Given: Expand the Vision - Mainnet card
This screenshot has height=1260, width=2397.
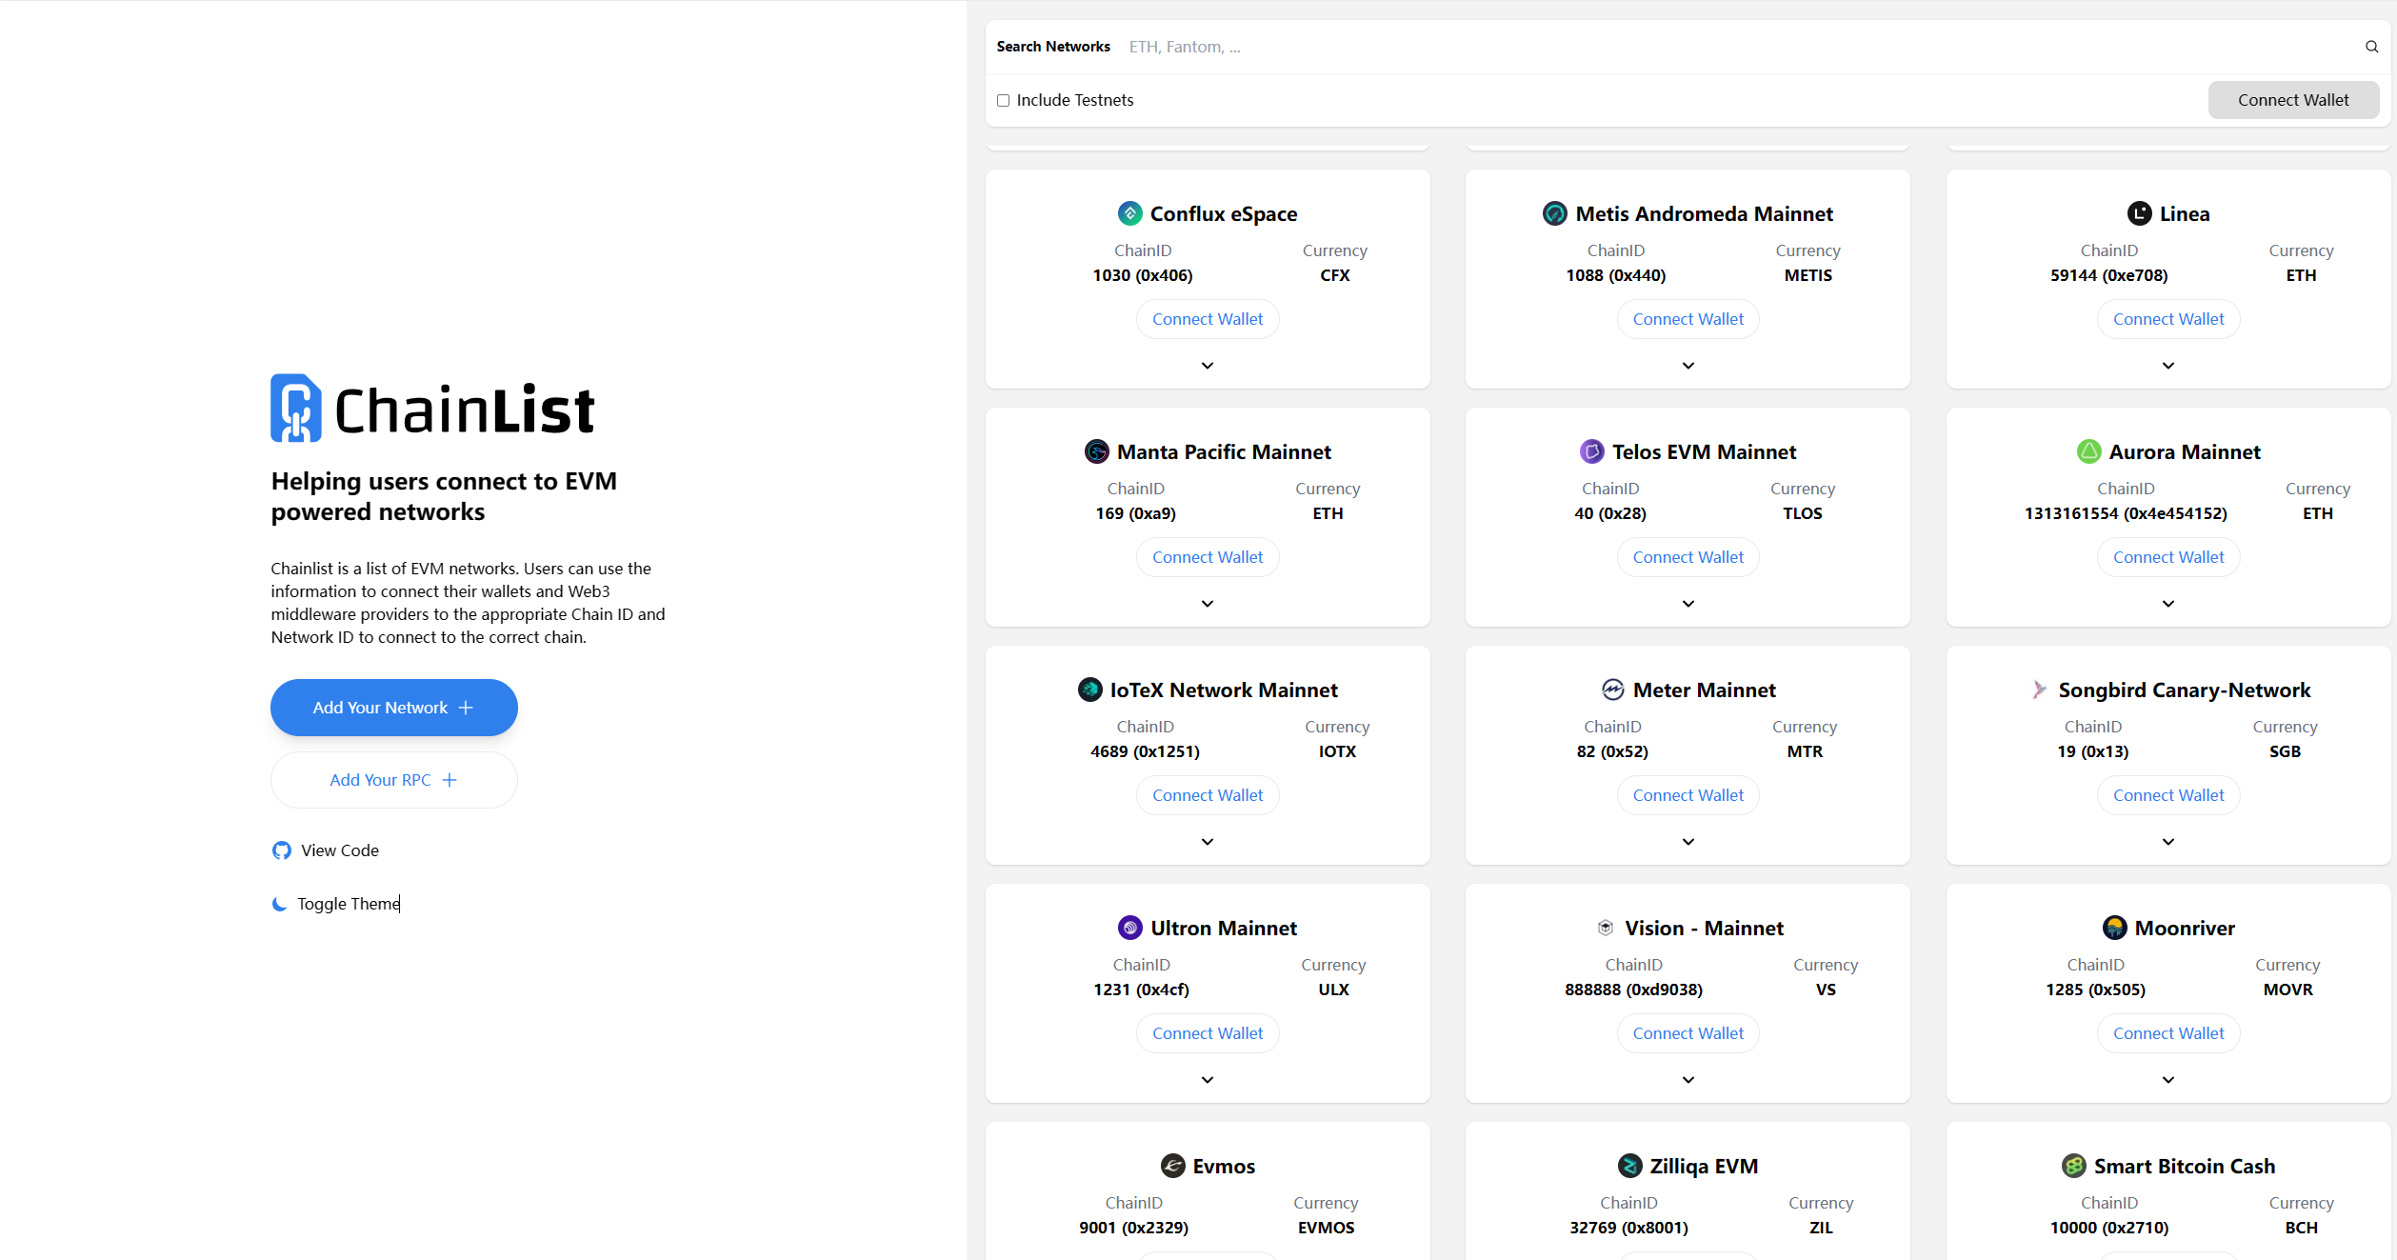Looking at the screenshot, I should coord(1688,1080).
